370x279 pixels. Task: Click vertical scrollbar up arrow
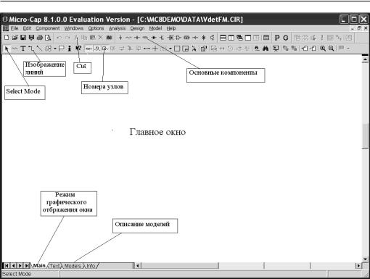365,59
